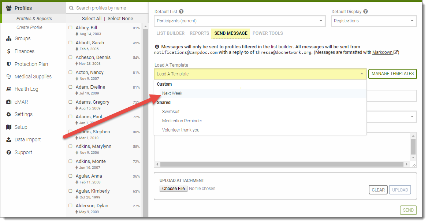The height and width of the screenshot is (223, 428).
Task: Expand the Default List Participants dropdown
Action: (x=240, y=21)
